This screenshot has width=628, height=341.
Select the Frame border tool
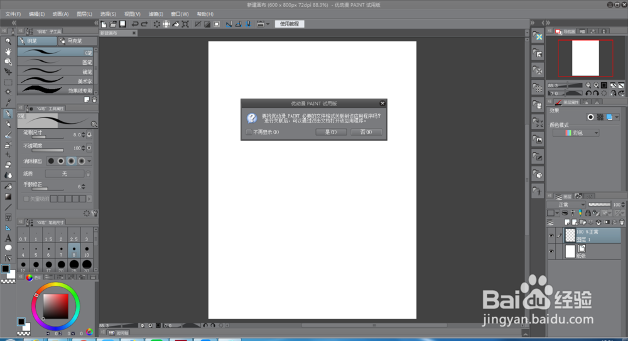click(x=8, y=217)
